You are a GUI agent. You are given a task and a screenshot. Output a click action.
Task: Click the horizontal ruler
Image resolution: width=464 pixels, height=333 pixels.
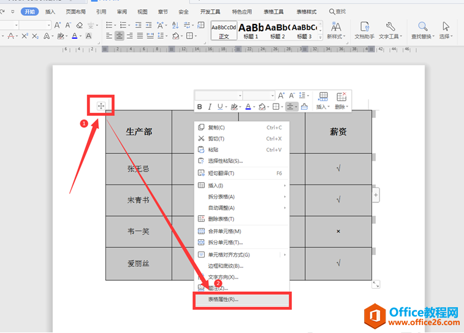click(x=240, y=49)
